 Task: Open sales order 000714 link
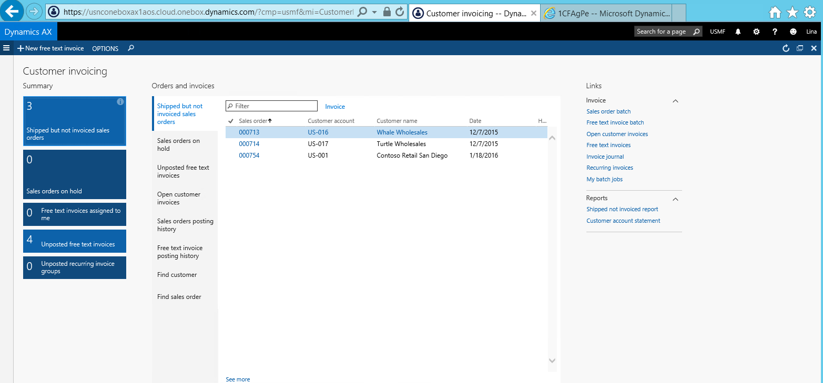point(249,144)
